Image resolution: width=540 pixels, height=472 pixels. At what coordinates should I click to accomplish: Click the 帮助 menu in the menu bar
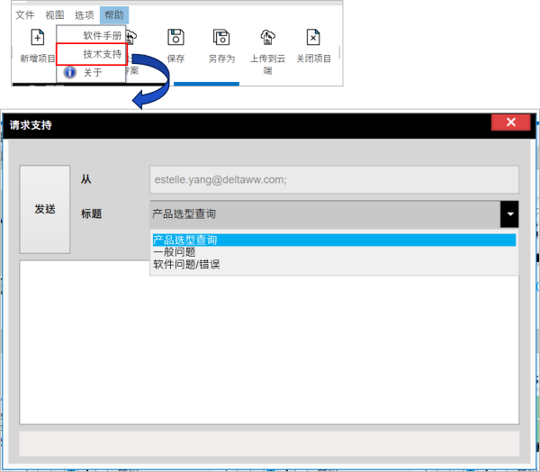click(114, 15)
